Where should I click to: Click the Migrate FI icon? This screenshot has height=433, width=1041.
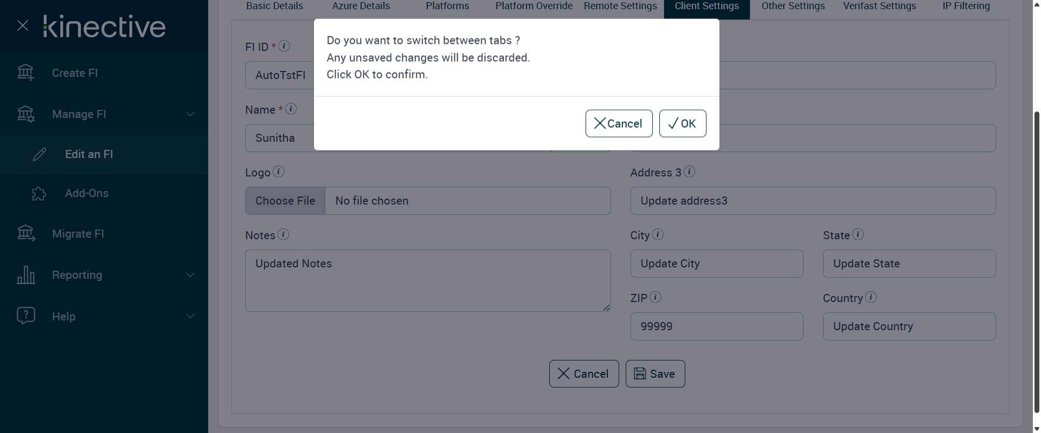[x=26, y=233]
